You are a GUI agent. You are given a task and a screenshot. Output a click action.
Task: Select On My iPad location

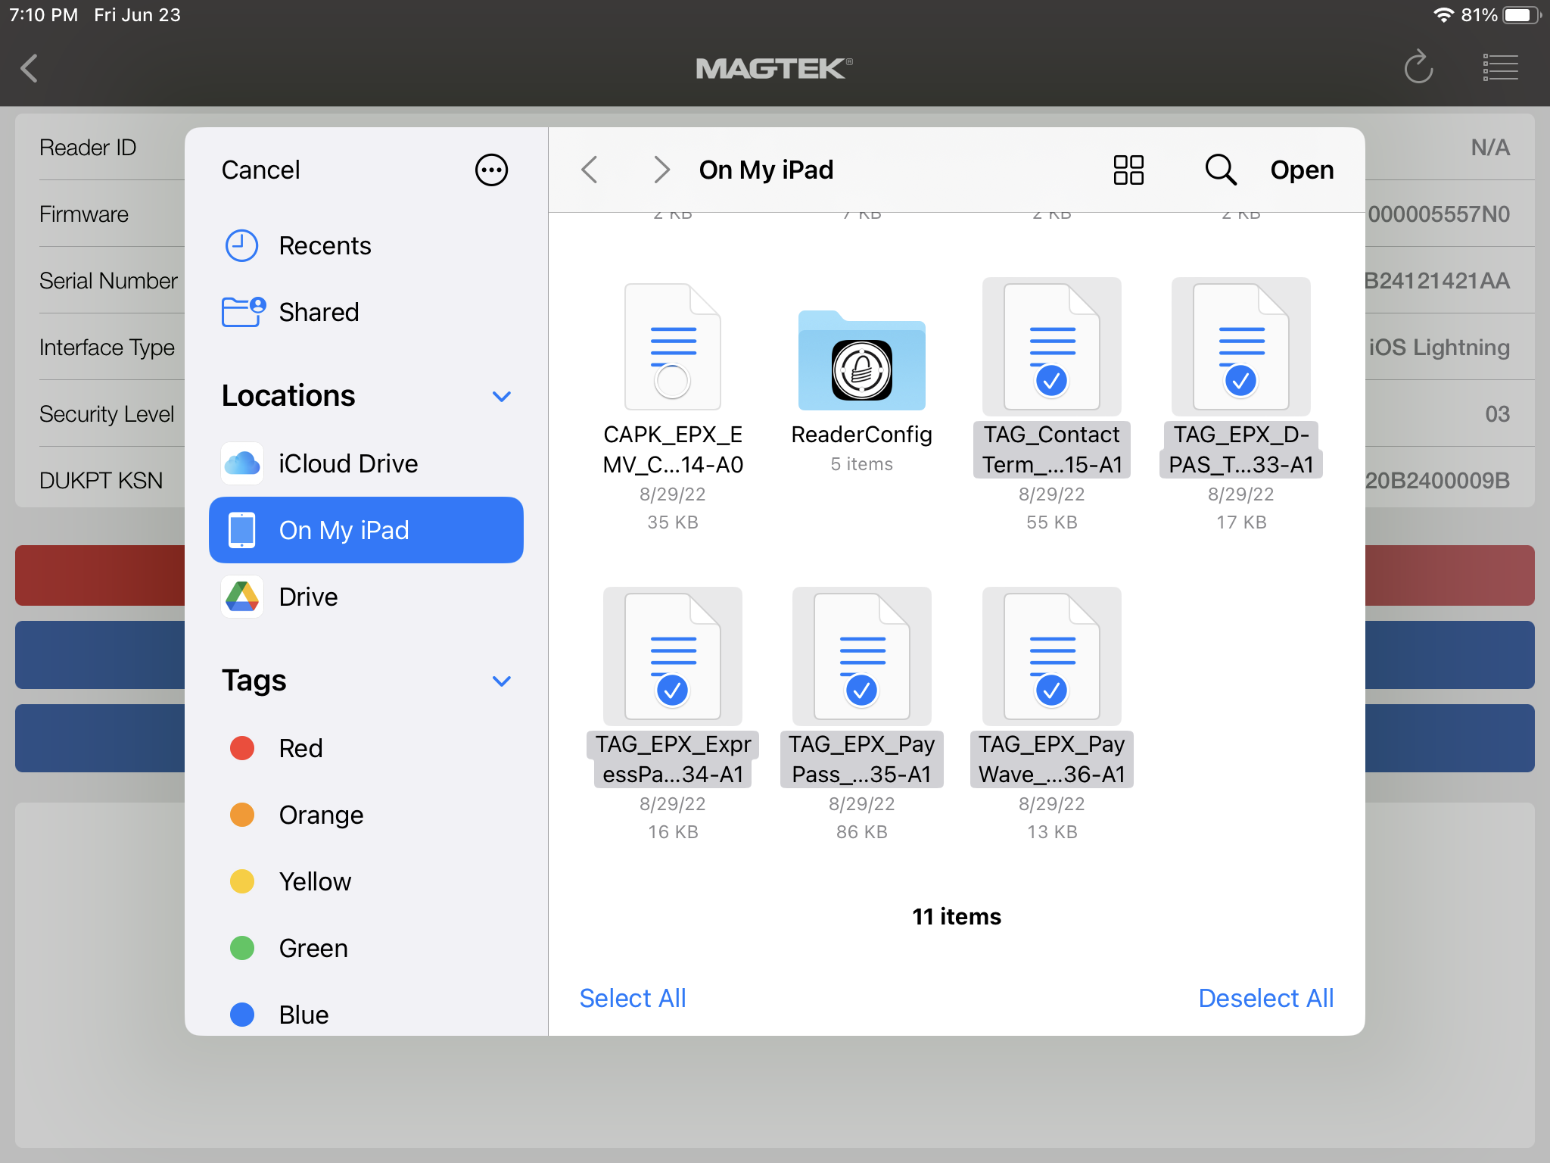366,530
